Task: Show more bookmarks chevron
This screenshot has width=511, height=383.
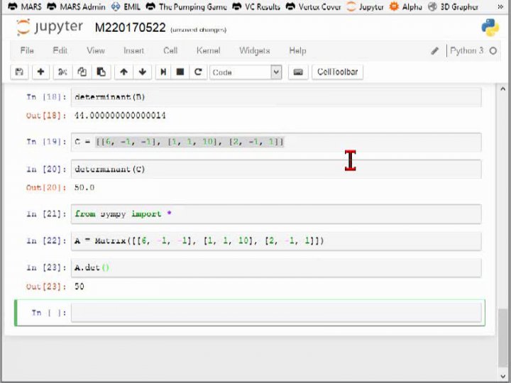Action: (500, 6)
